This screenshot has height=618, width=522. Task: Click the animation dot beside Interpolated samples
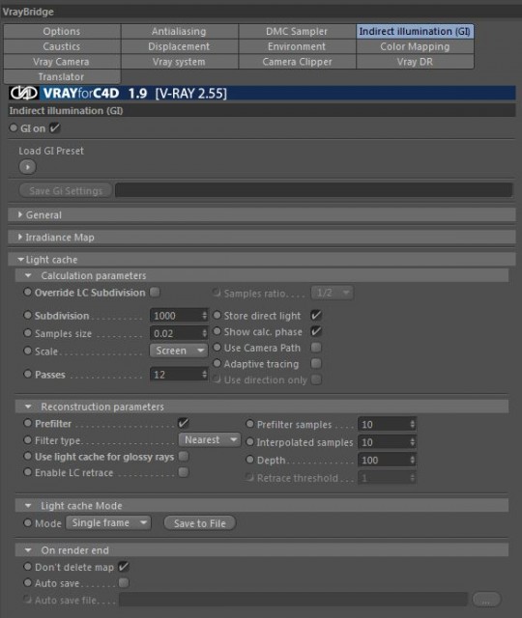(249, 442)
